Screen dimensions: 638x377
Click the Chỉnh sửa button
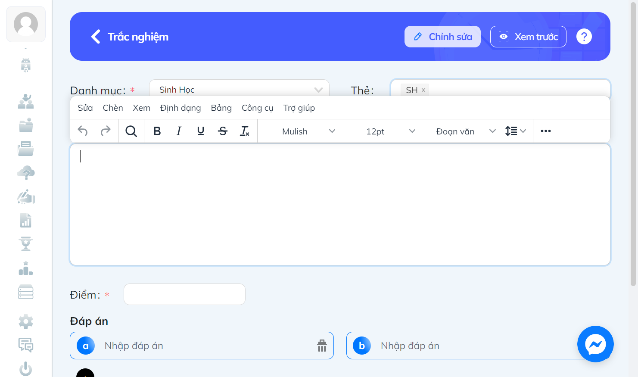point(442,37)
